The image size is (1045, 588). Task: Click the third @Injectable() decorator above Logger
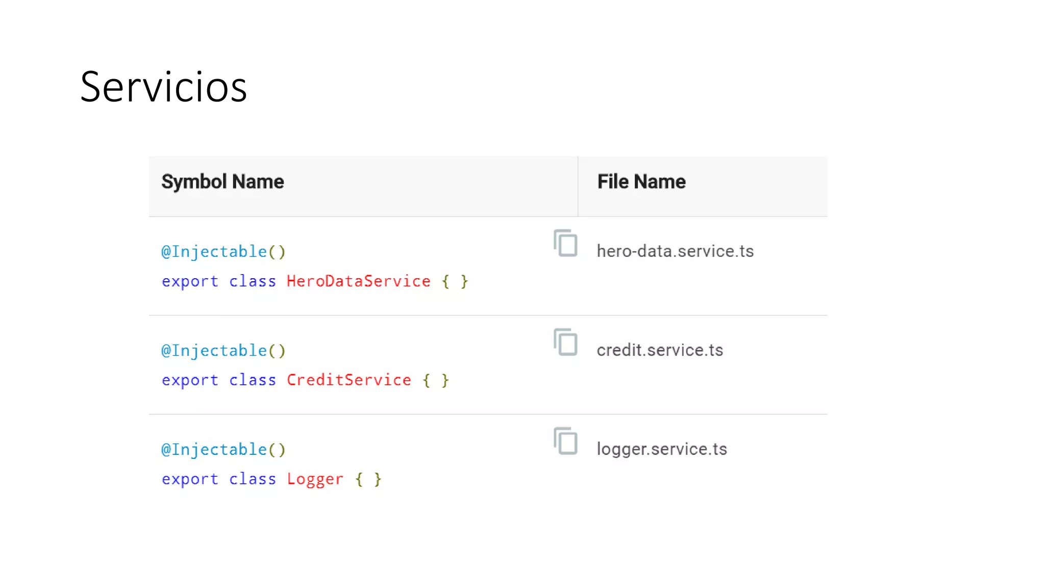coord(223,450)
